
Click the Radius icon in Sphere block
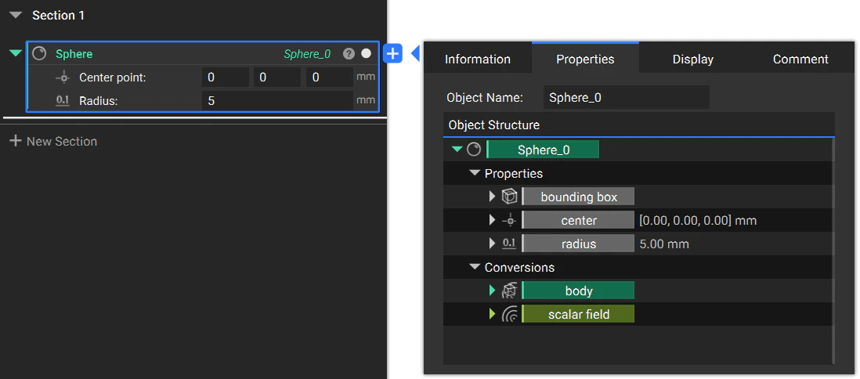pyautogui.click(x=63, y=100)
